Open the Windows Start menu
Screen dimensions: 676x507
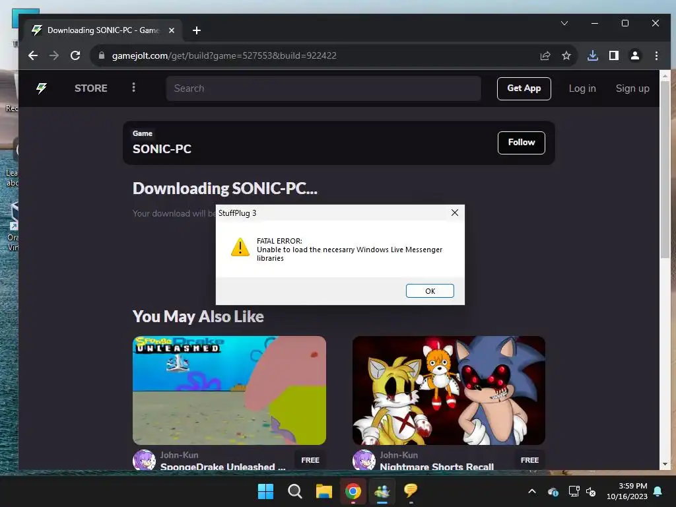point(265,491)
